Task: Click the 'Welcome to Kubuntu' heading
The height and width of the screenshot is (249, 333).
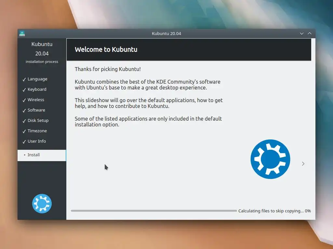Action: point(106,49)
